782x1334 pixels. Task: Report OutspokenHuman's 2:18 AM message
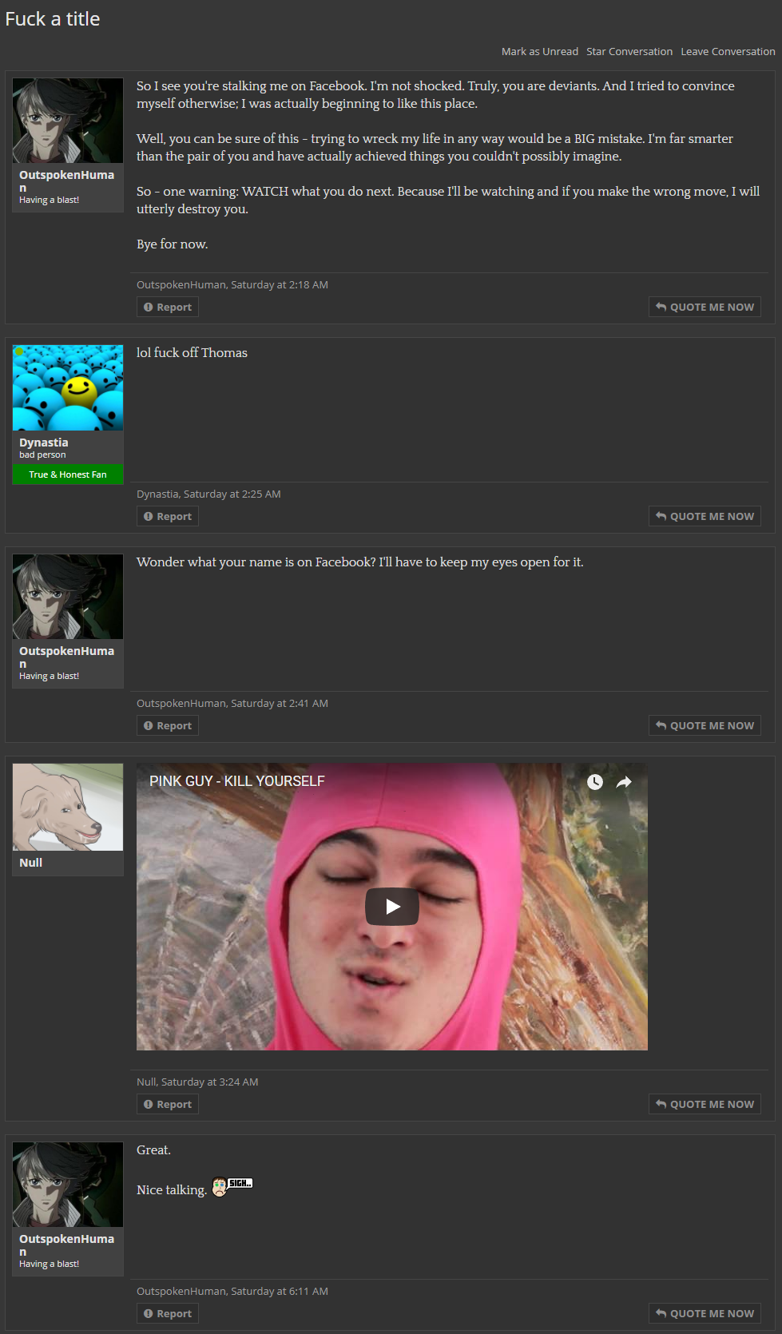(168, 307)
